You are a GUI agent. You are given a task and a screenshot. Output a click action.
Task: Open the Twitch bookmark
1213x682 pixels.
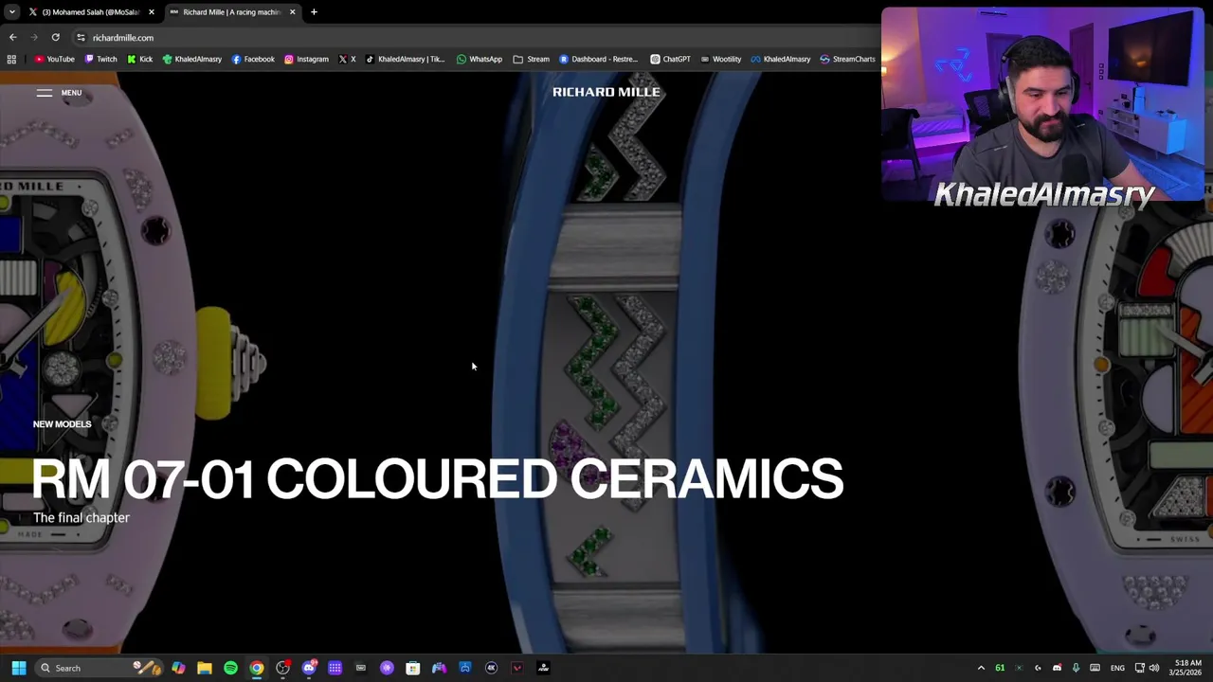coord(100,59)
